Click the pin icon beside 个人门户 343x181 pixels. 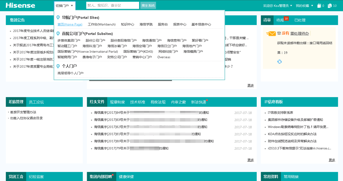click(x=58, y=66)
